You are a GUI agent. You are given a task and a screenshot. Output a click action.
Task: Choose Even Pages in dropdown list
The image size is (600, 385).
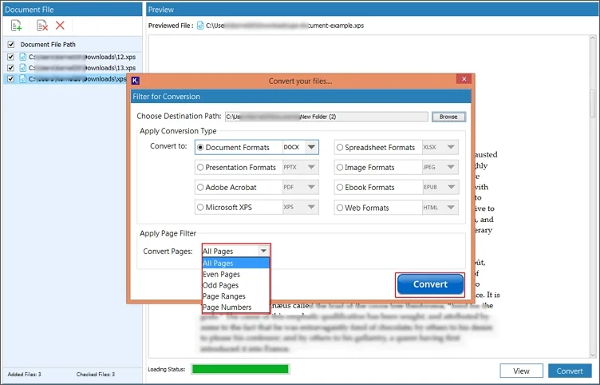click(x=235, y=274)
